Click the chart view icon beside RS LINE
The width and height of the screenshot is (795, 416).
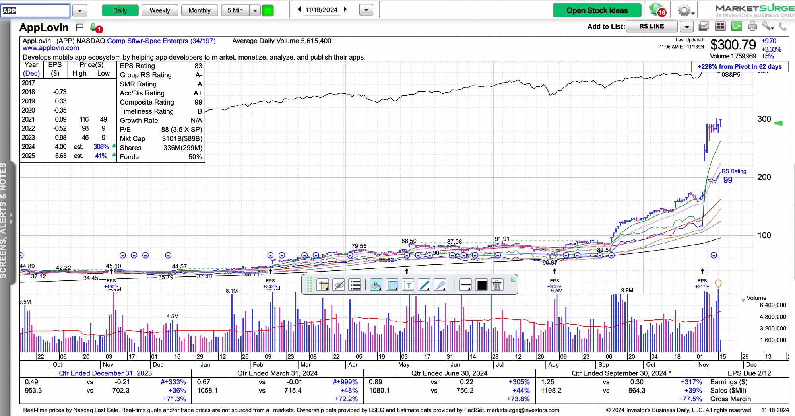(x=704, y=27)
